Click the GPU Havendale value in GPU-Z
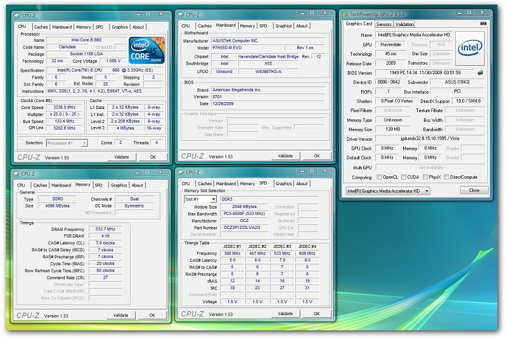The image size is (507, 338). pyautogui.click(x=390, y=44)
